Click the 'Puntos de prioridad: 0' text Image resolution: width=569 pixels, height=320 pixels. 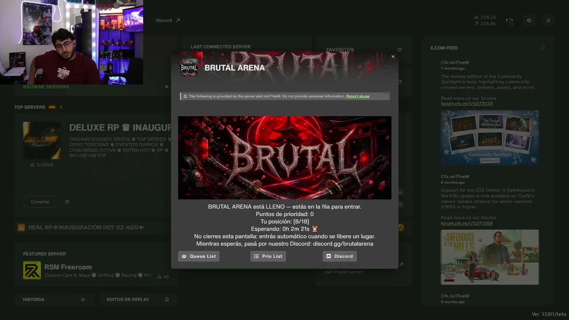click(284, 214)
